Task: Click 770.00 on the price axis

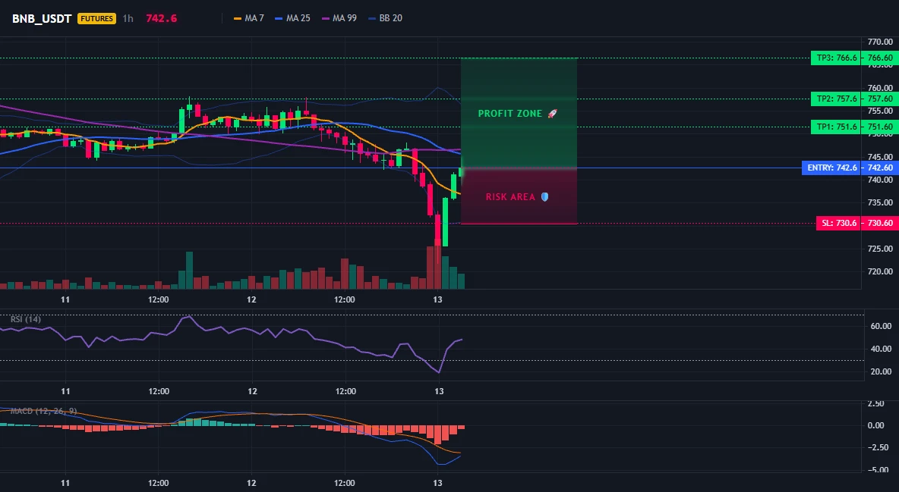Action: (x=880, y=42)
